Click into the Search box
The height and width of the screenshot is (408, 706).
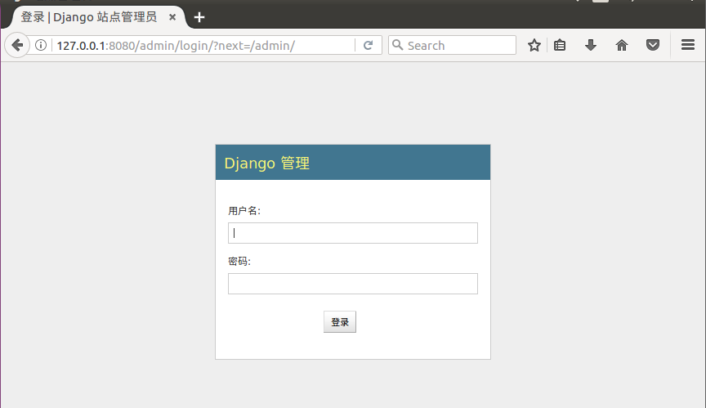(x=452, y=45)
